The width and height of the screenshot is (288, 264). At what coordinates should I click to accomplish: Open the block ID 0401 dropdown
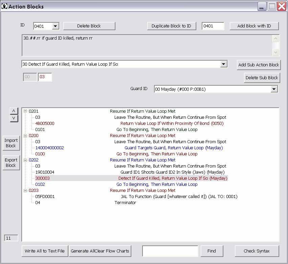click(55, 26)
